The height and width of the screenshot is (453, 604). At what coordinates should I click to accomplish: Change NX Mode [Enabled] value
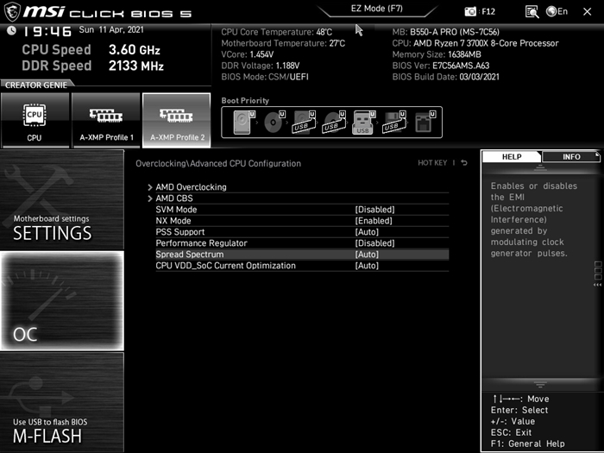pos(374,221)
